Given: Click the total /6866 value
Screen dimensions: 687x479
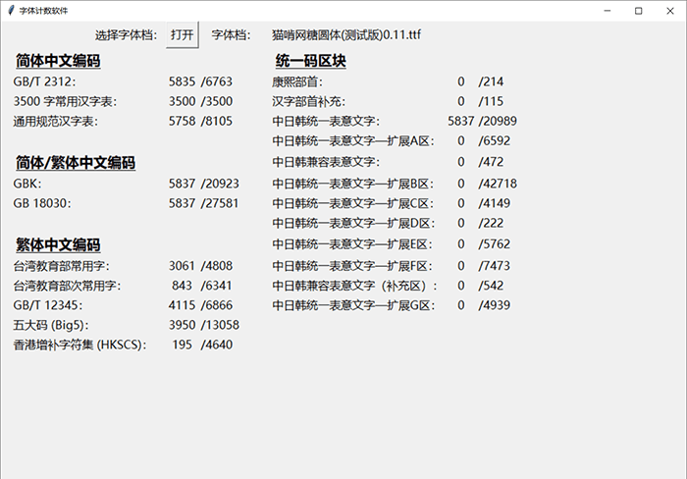Looking at the screenshot, I should (x=217, y=305).
